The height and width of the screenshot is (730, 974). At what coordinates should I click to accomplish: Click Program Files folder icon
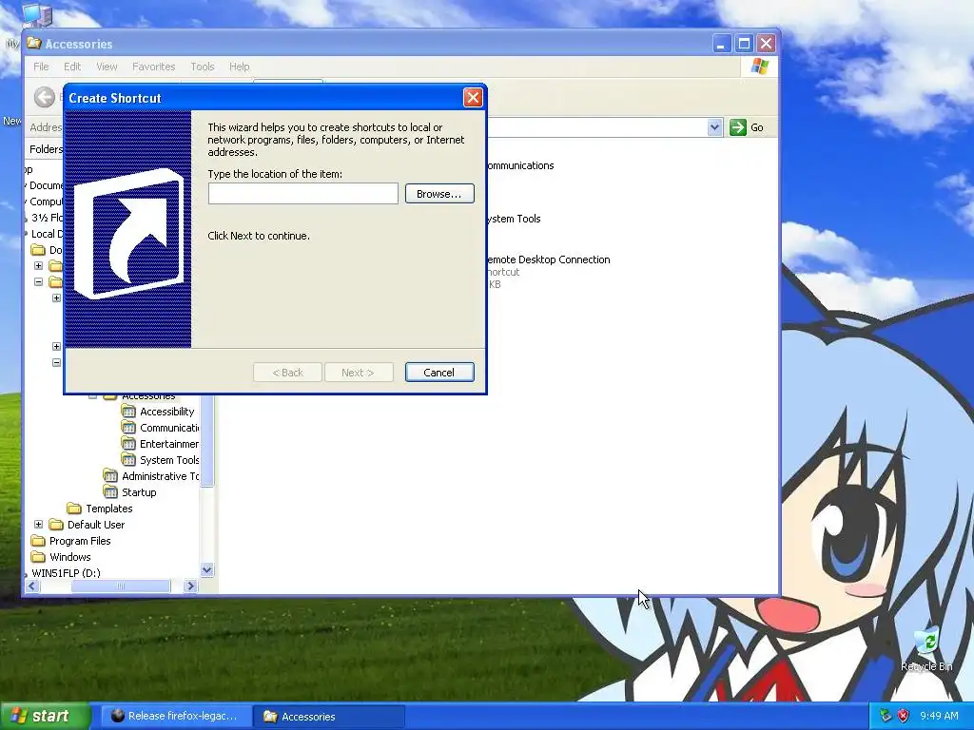click(38, 541)
